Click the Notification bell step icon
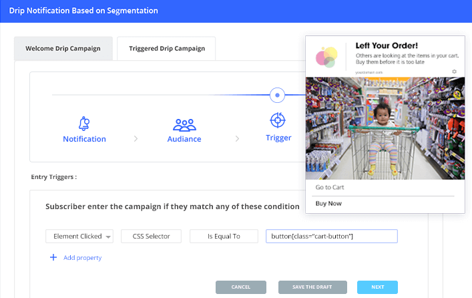The image size is (472, 298). click(x=84, y=124)
